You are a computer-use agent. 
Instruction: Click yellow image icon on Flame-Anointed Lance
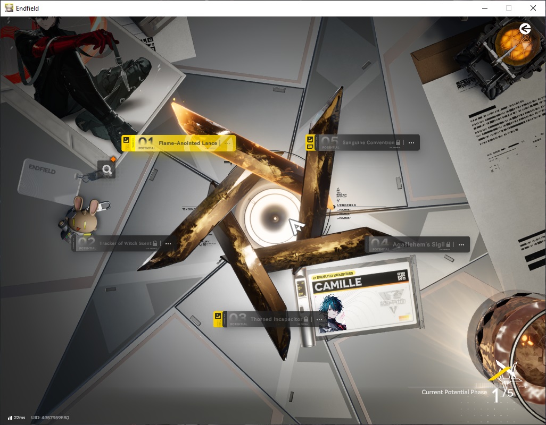coord(127,140)
